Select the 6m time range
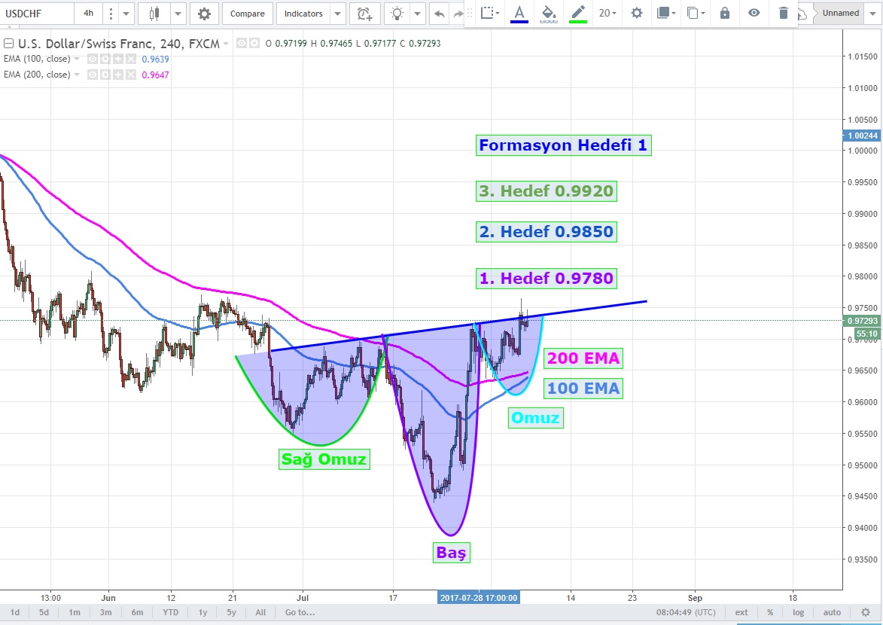The width and height of the screenshot is (883, 625). click(137, 612)
